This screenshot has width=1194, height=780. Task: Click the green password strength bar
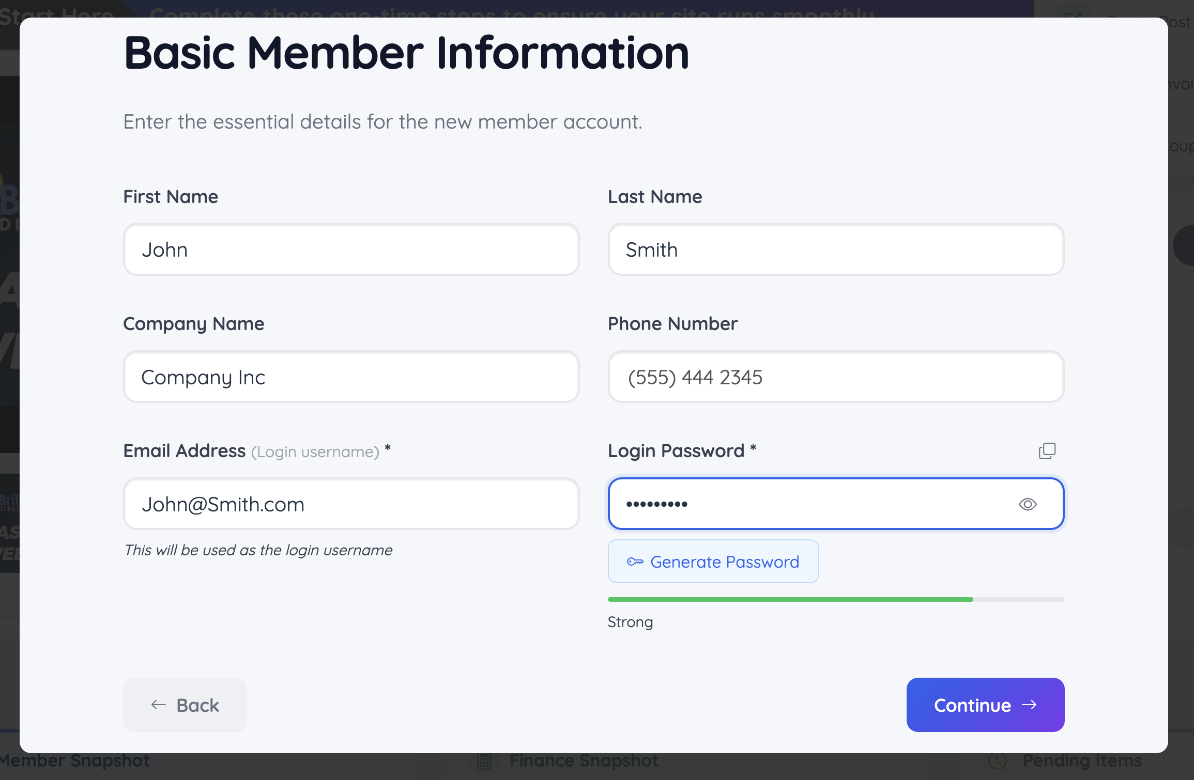pos(790,599)
